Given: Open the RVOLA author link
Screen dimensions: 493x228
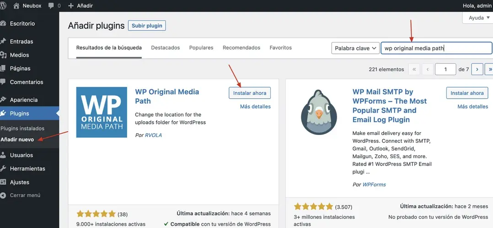Looking at the screenshot, I should click(154, 135).
